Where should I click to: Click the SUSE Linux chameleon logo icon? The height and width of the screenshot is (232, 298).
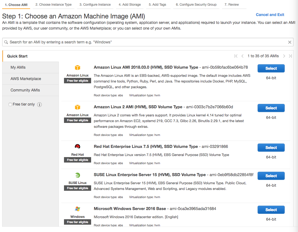click(77, 175)
